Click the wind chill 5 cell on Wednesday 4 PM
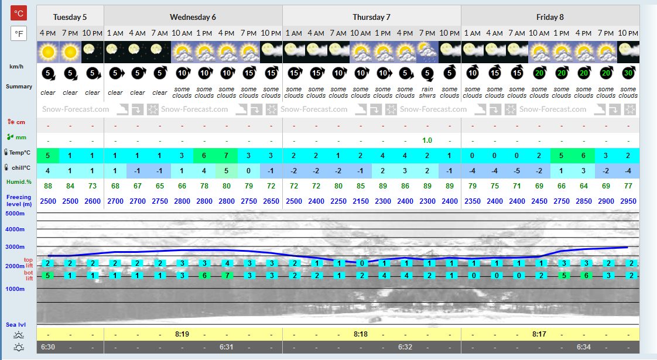This screenshot has height=360, width=657. click(x=226, y=170)
